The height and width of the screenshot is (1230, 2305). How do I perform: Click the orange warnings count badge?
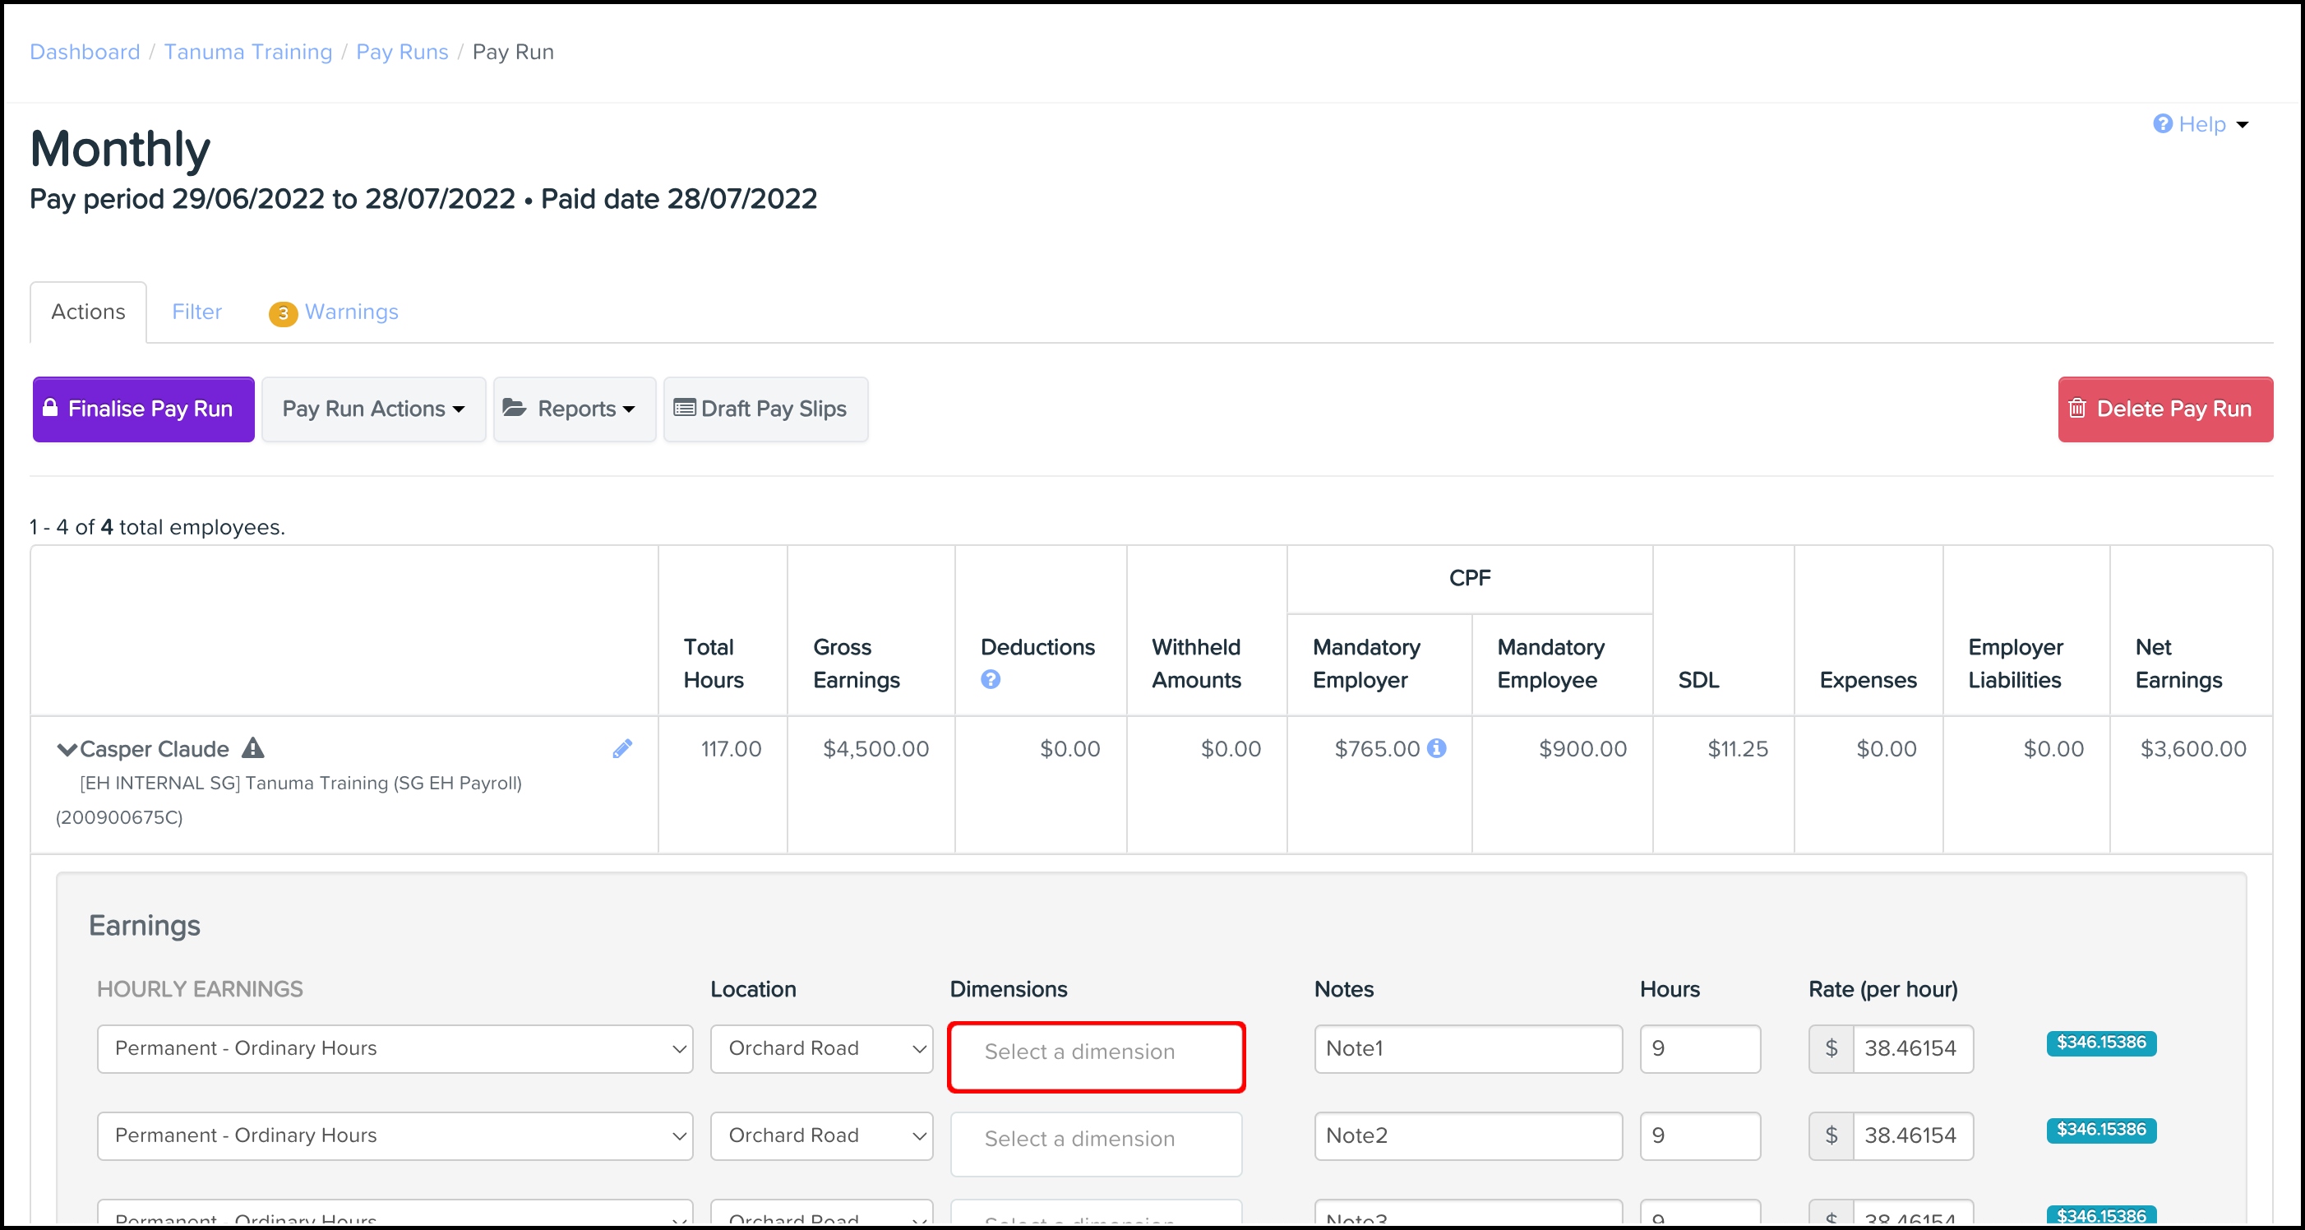[283, 313]
